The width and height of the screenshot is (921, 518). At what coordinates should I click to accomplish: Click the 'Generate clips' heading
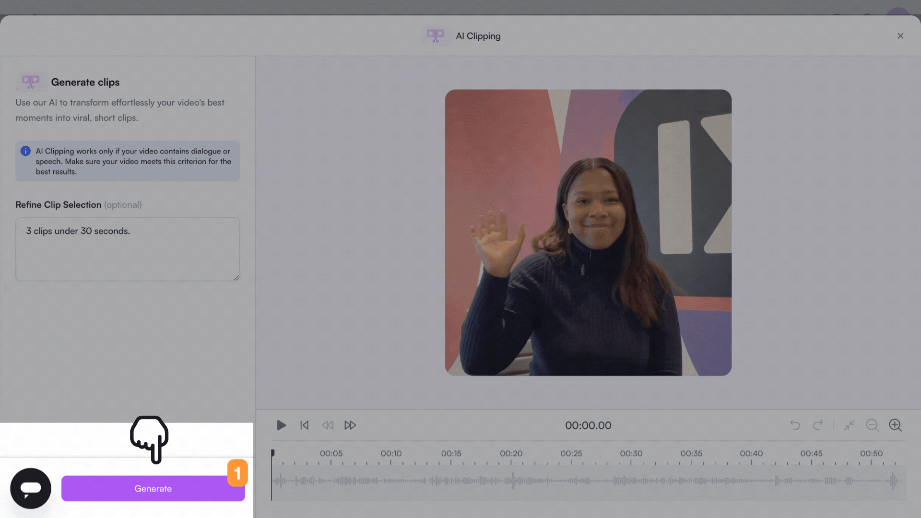85,82
